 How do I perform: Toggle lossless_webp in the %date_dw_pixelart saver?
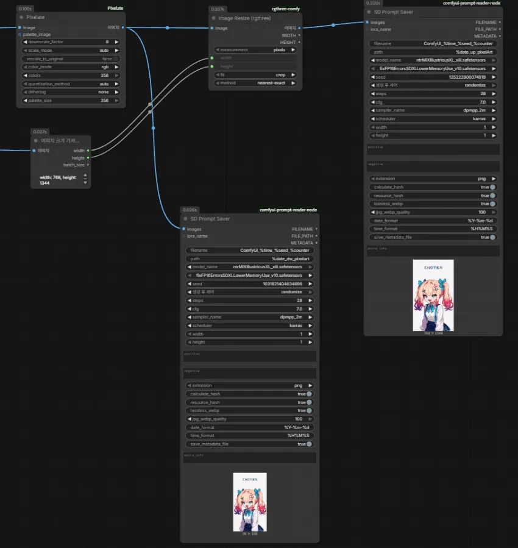click(x=249, y=411)
